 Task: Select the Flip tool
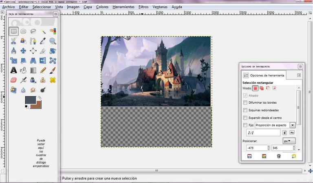pyautogui.click(x=43, y=61)
